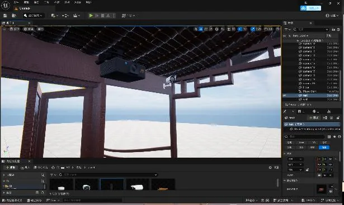
Task: Close the viewport tab
Action: (x=29, y=23)
